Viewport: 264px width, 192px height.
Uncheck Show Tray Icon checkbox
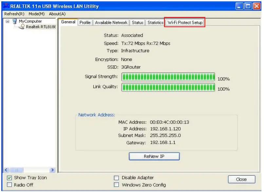[9, 178]
